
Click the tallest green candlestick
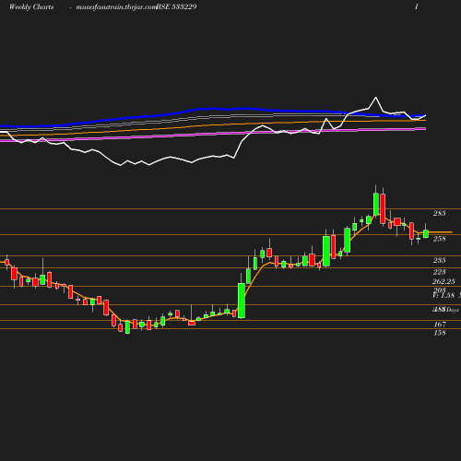point(242,301)
